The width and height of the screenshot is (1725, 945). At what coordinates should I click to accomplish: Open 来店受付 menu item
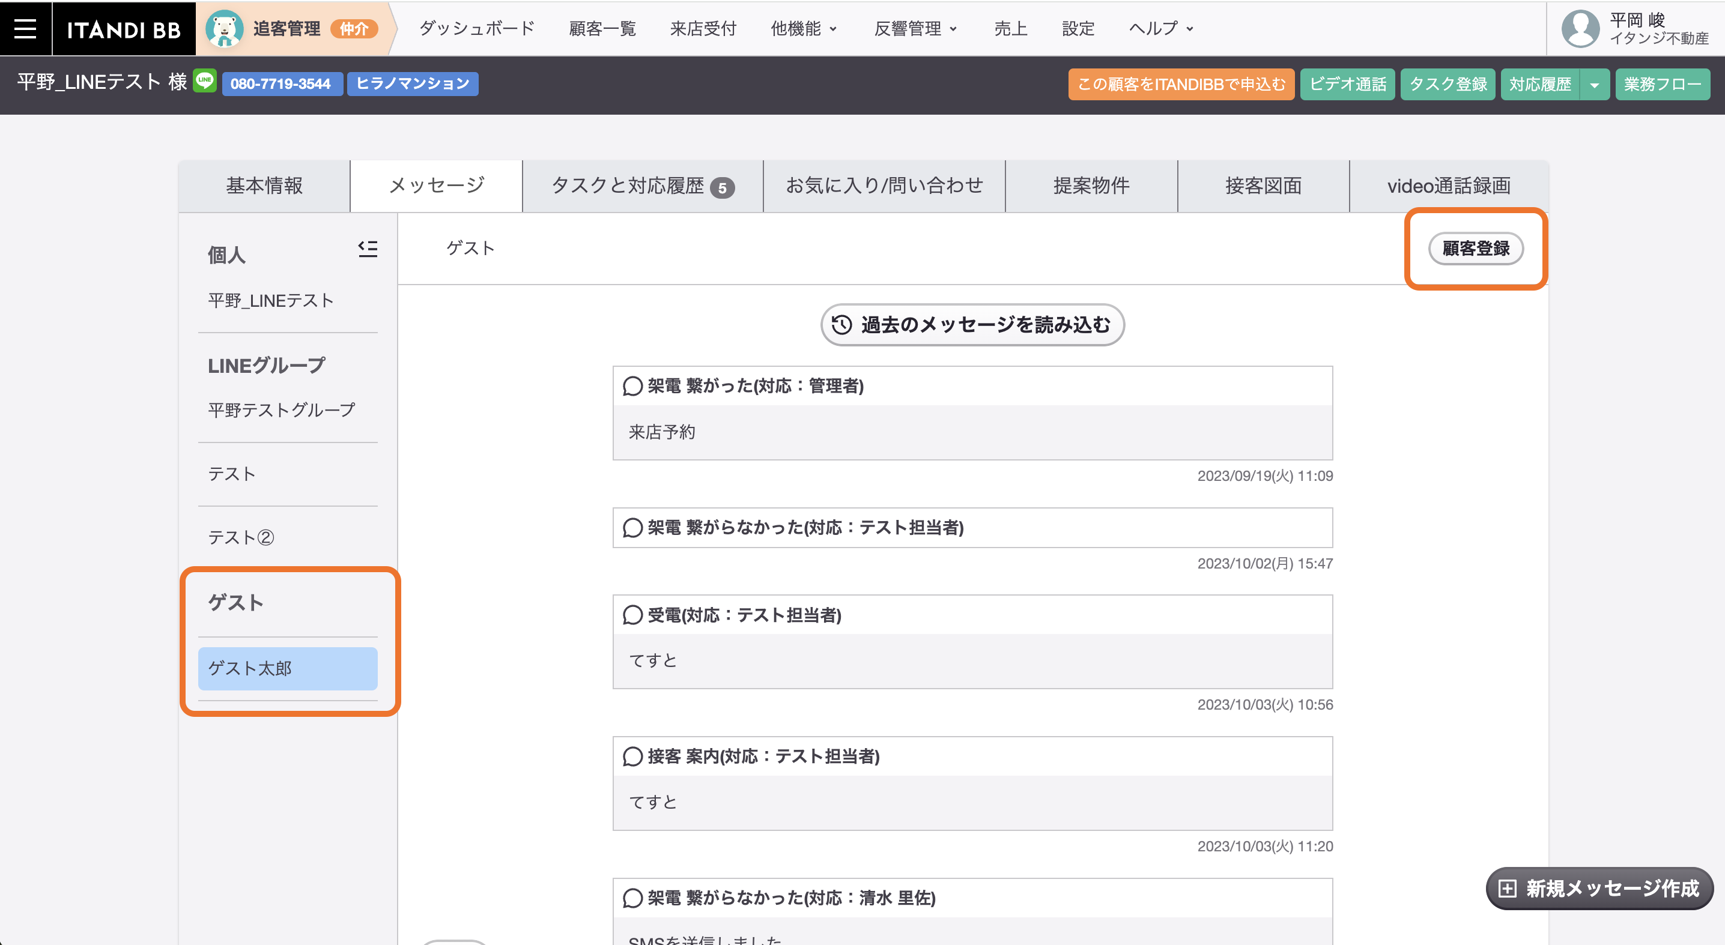pyautogui.click(x=703, y=29)
